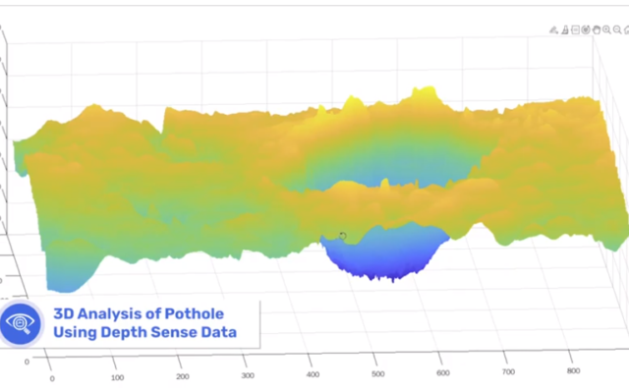
Task: Open the export options in axes toolbar
Action: click(553, 29)
